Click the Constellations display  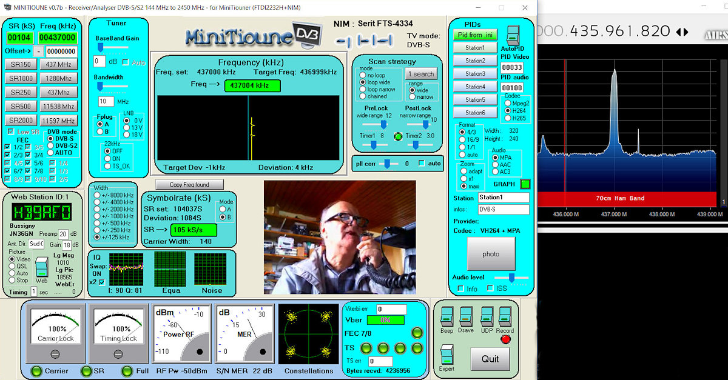(x=309, y=334)
